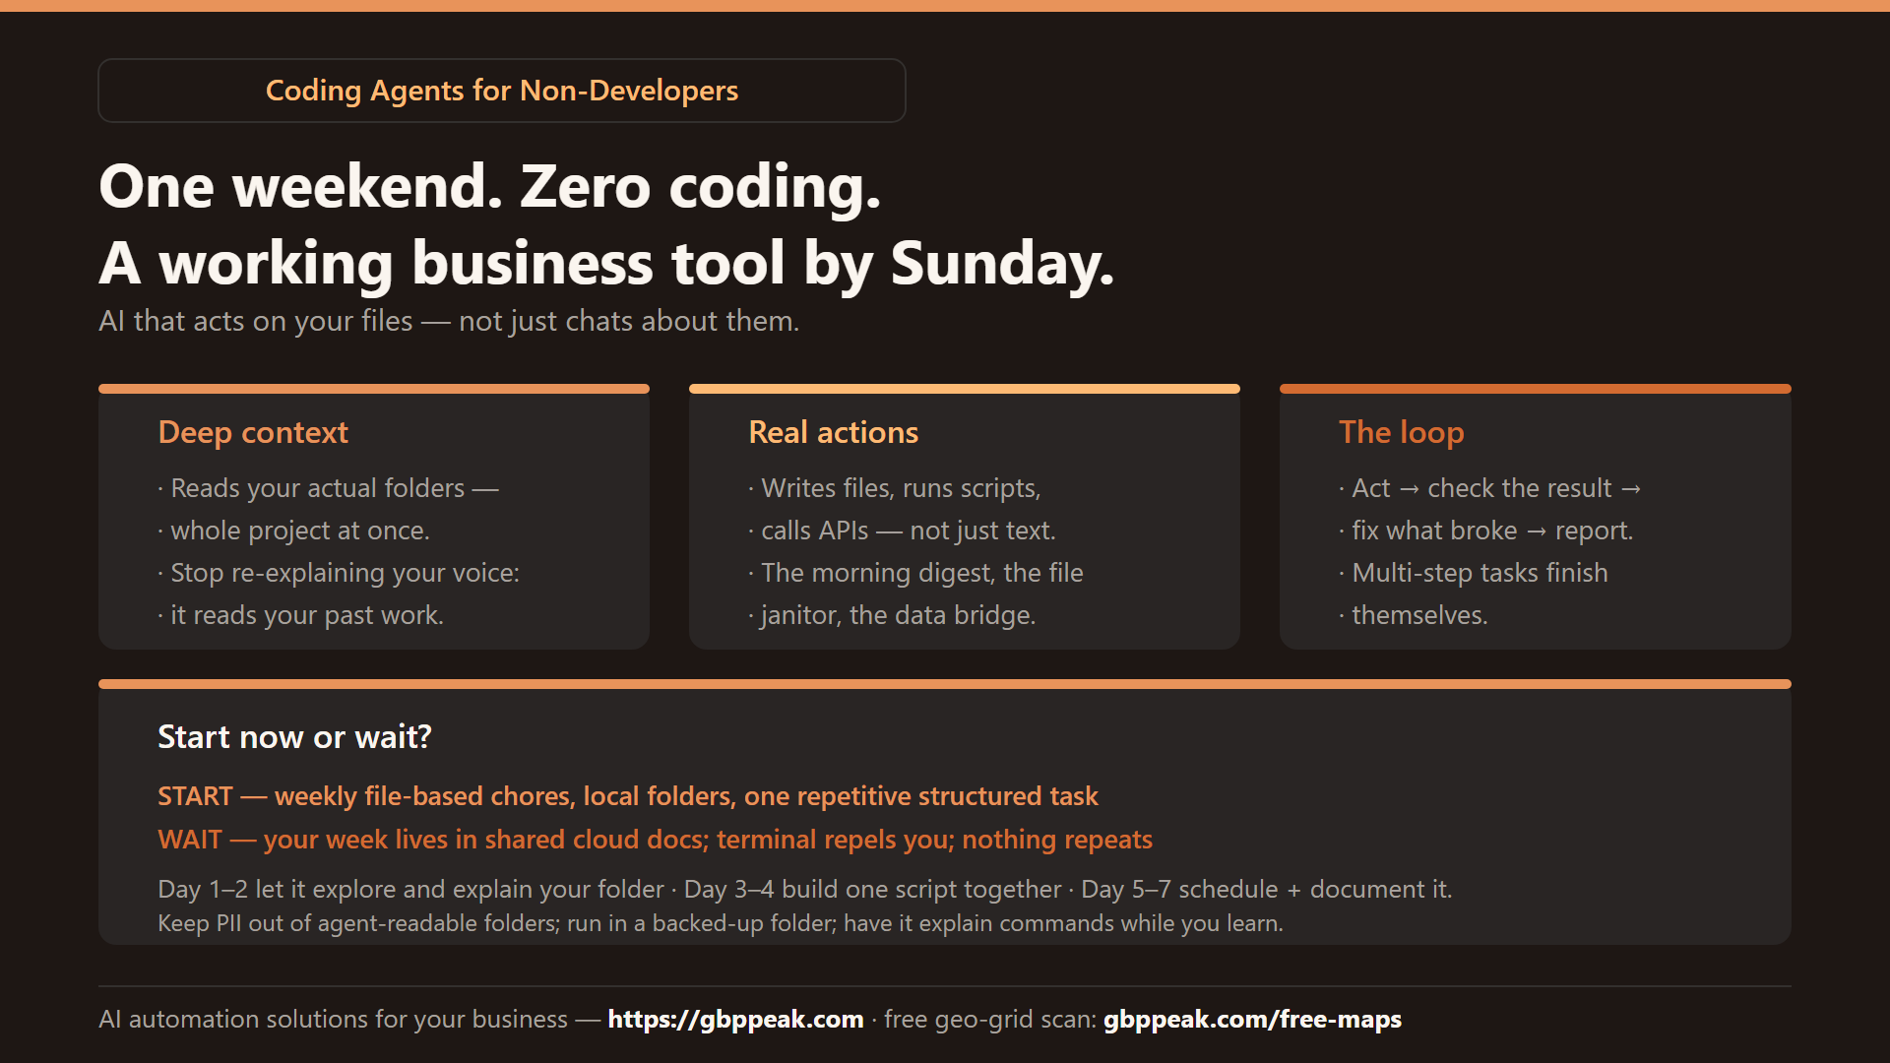Click 'AI automation solutions for your business' footer text
Screen dimensions: 1890x1063
(x=333, y=1019)
